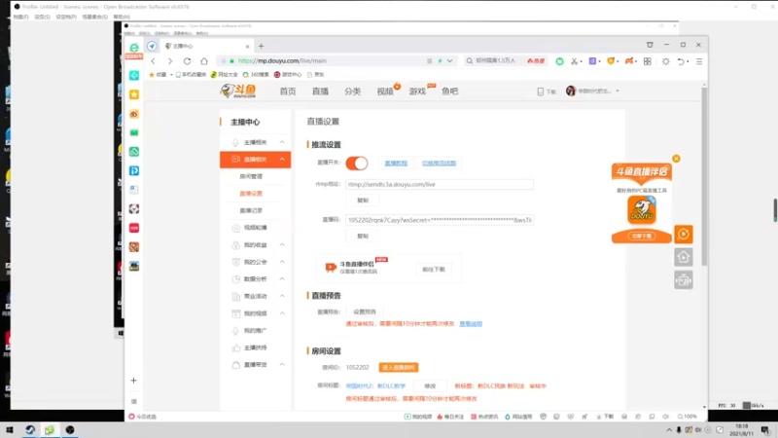Image resolution: width=778 pixels, height=438 pixels.
Task: Toggle the 直播开关 live broadcast switch
Action: click(357, 163)
